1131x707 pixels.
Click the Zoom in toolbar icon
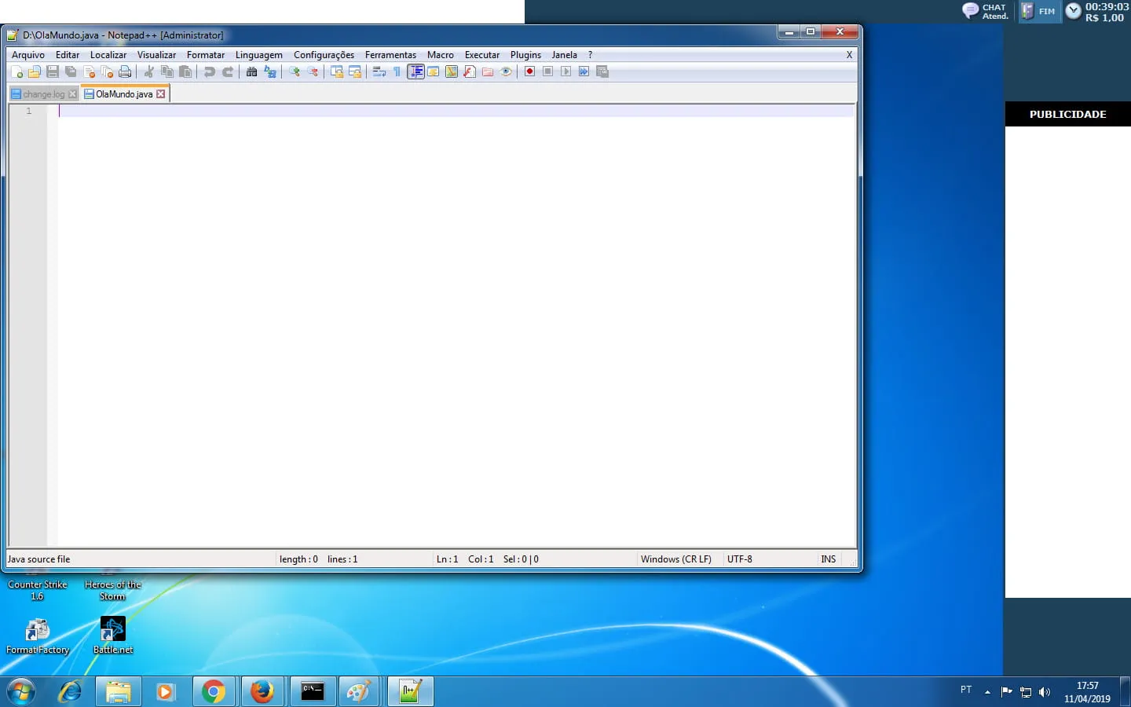[x=295, y=71]
